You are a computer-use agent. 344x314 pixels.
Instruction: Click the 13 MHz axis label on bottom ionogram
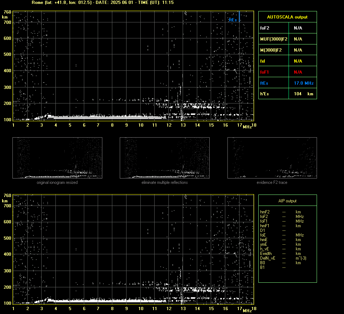[x=183, y=309]
